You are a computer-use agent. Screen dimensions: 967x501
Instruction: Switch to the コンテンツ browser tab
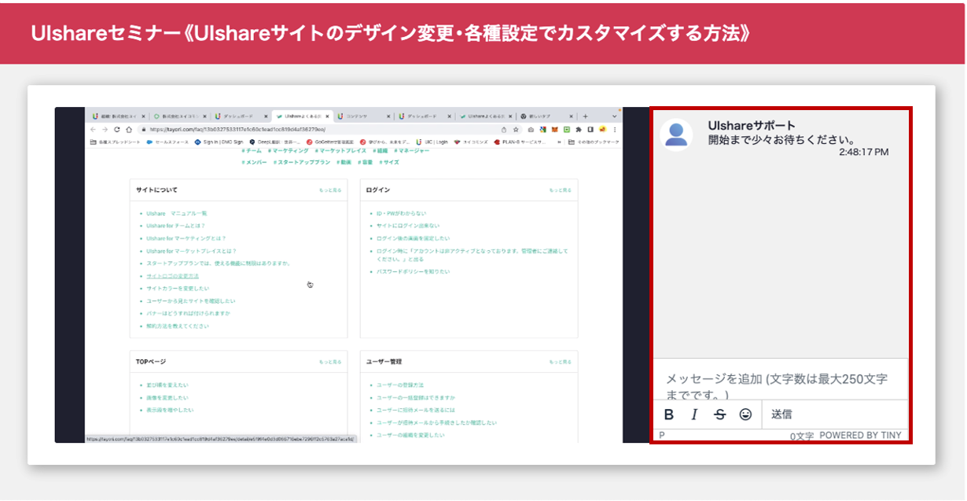[x=362, y=116]
